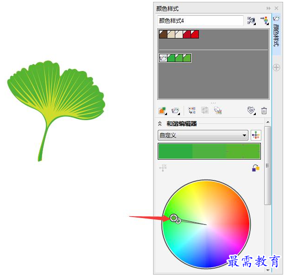284x276 pixels.
Task: Click the Convert color style icon
Action: pos(252,110)
